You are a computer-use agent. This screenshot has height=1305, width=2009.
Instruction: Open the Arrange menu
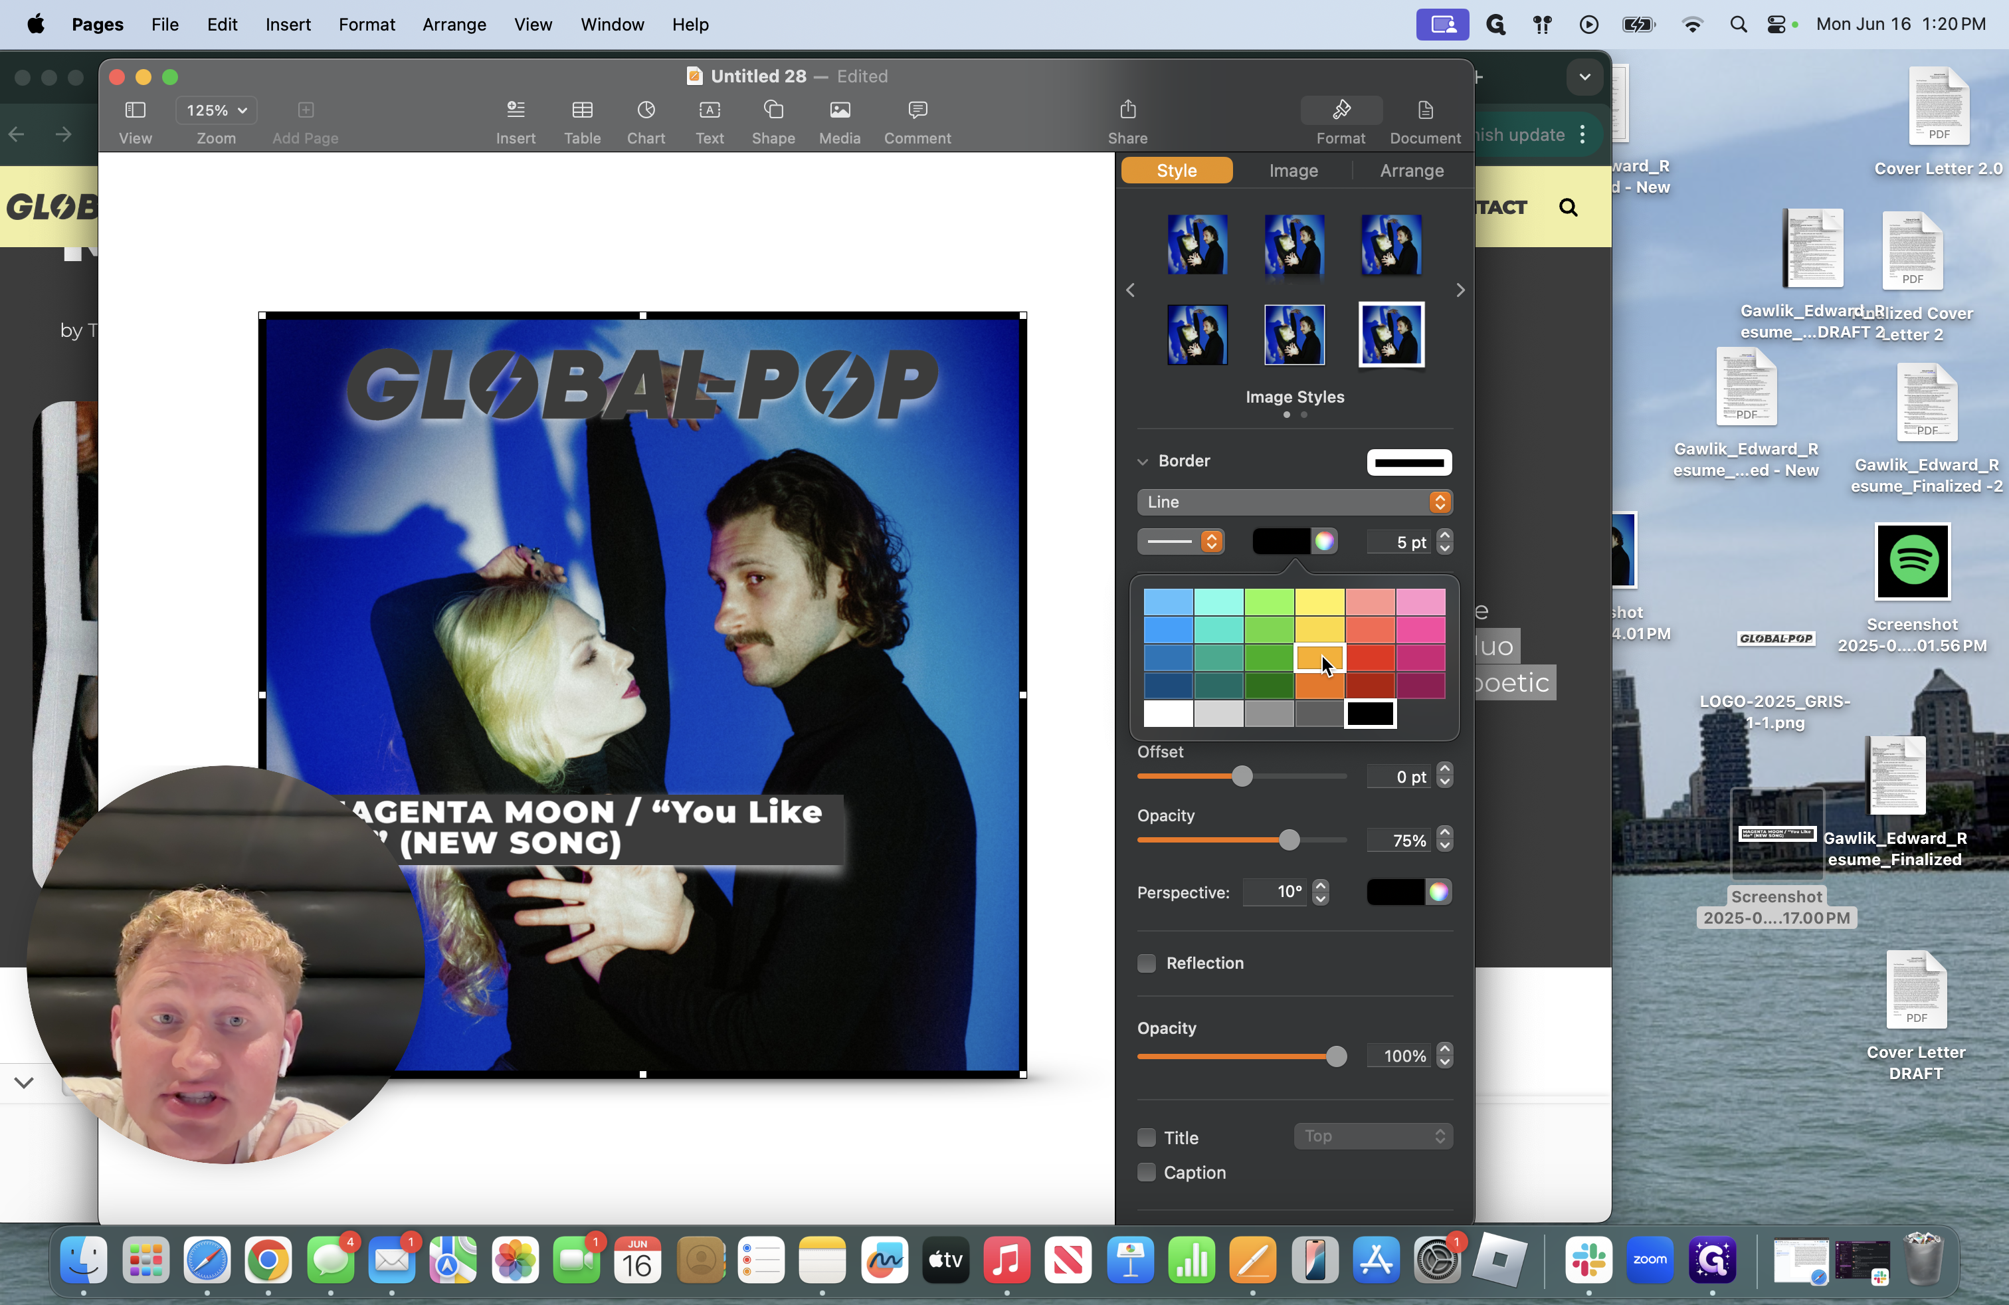(454, 25)
